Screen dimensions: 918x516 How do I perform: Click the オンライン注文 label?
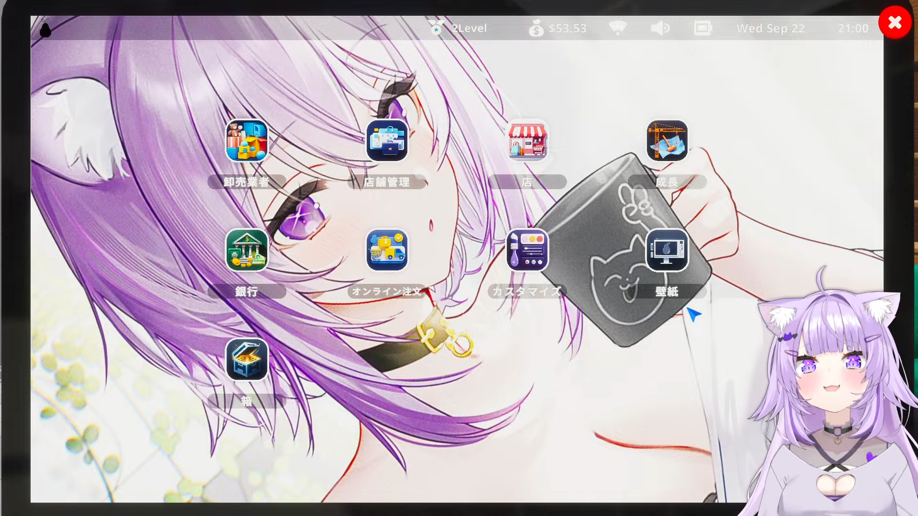pyautogui.click(x=387, y=291)
